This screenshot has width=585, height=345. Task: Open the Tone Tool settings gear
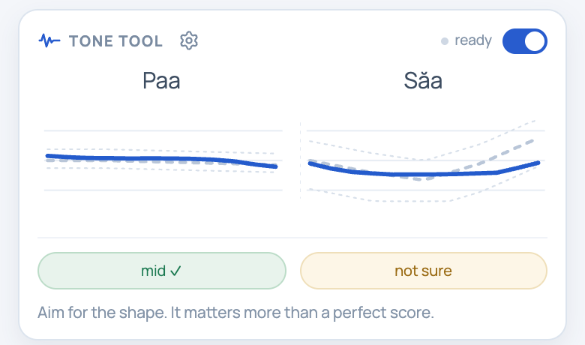pos(189,40)
